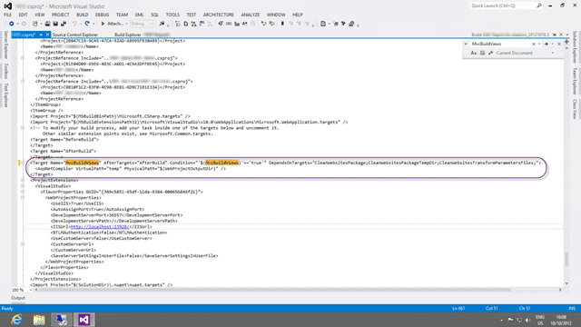Collapse the Target MvcBuildViews XML node

[x=23, y=163]
